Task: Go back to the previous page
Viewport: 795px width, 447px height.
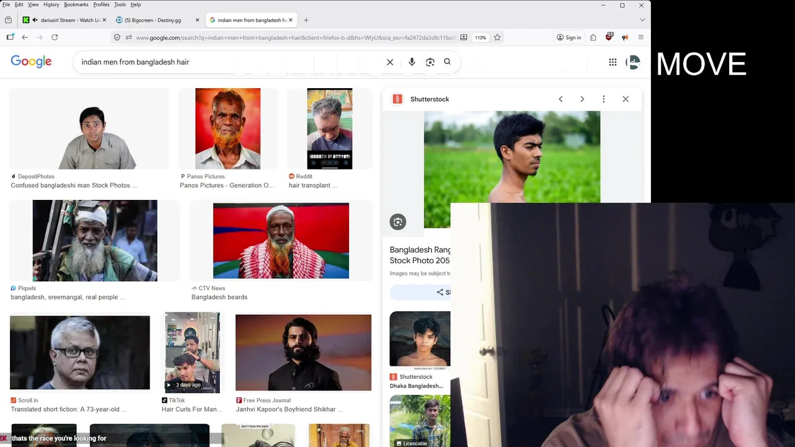Action: [25, 37]
